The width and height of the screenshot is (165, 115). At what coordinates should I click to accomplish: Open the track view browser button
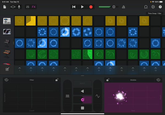[13, 7]
